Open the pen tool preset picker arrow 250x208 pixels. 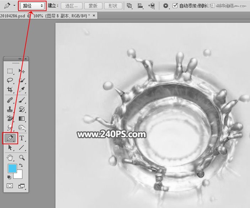pyautogui.click(x=14, y=6)
